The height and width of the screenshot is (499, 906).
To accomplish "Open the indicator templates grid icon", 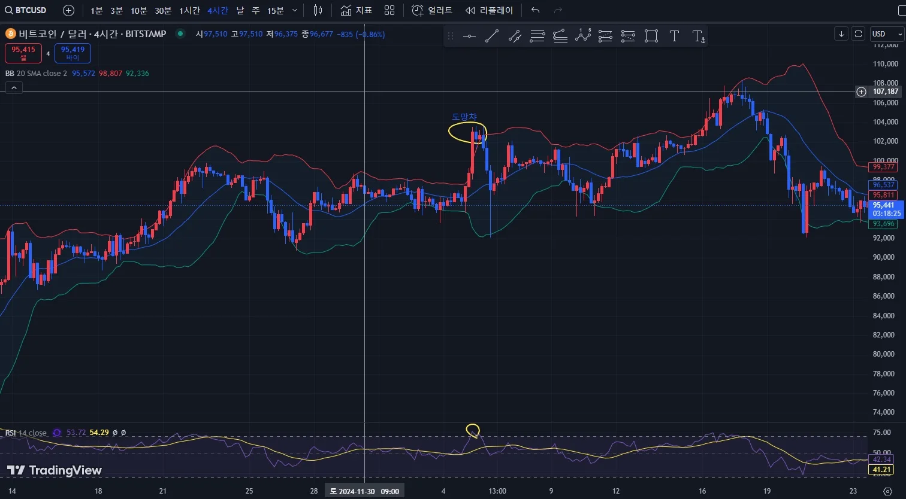I will click(389, 10).
